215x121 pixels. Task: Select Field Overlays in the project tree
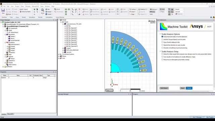pyautogui.click(x=11, y=65)
